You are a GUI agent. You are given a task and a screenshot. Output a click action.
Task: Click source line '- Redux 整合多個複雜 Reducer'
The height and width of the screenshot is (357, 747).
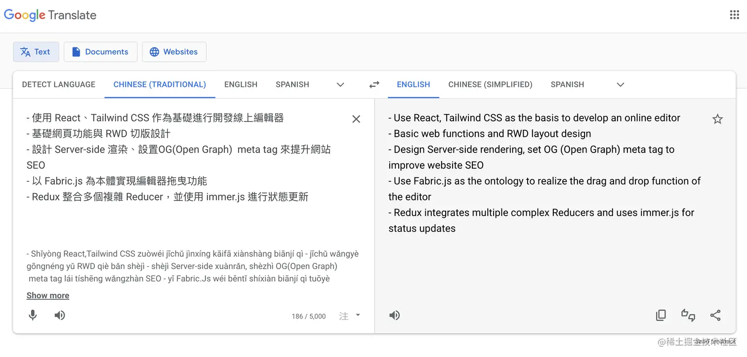click(167, 197)
